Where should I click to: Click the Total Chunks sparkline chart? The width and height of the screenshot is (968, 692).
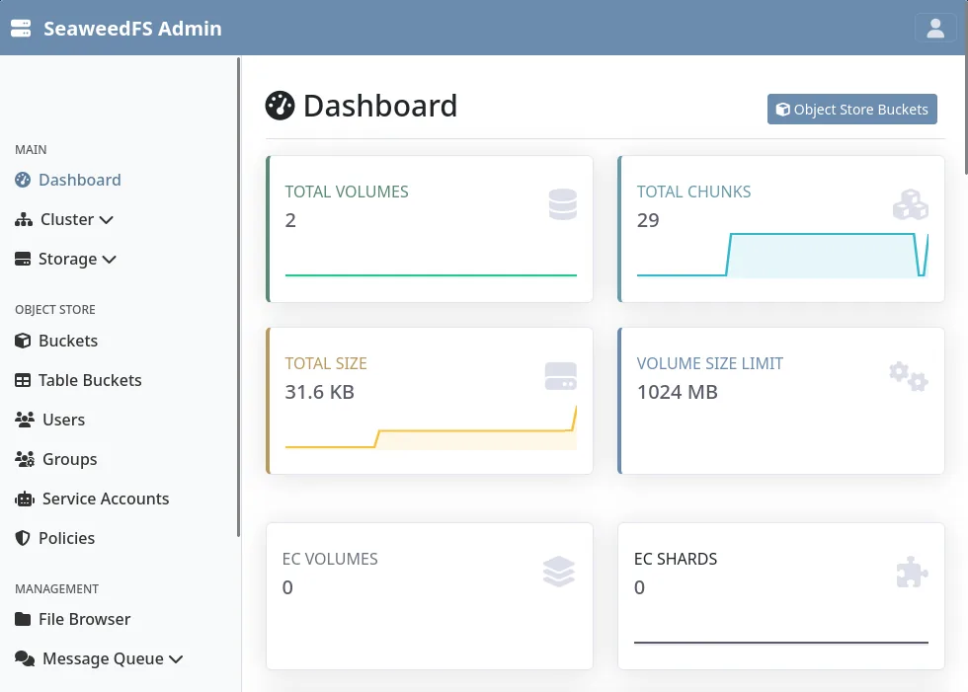click(x=782, y=256)
